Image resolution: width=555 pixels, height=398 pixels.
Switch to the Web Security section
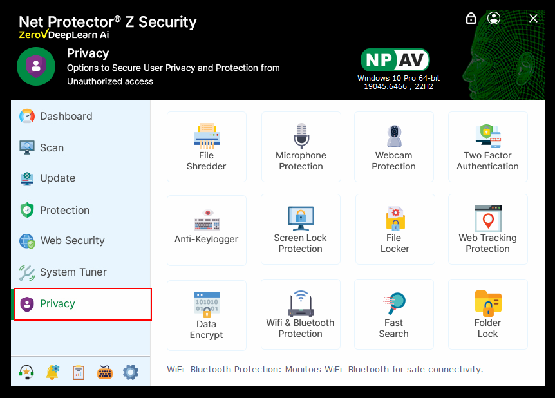72,241
